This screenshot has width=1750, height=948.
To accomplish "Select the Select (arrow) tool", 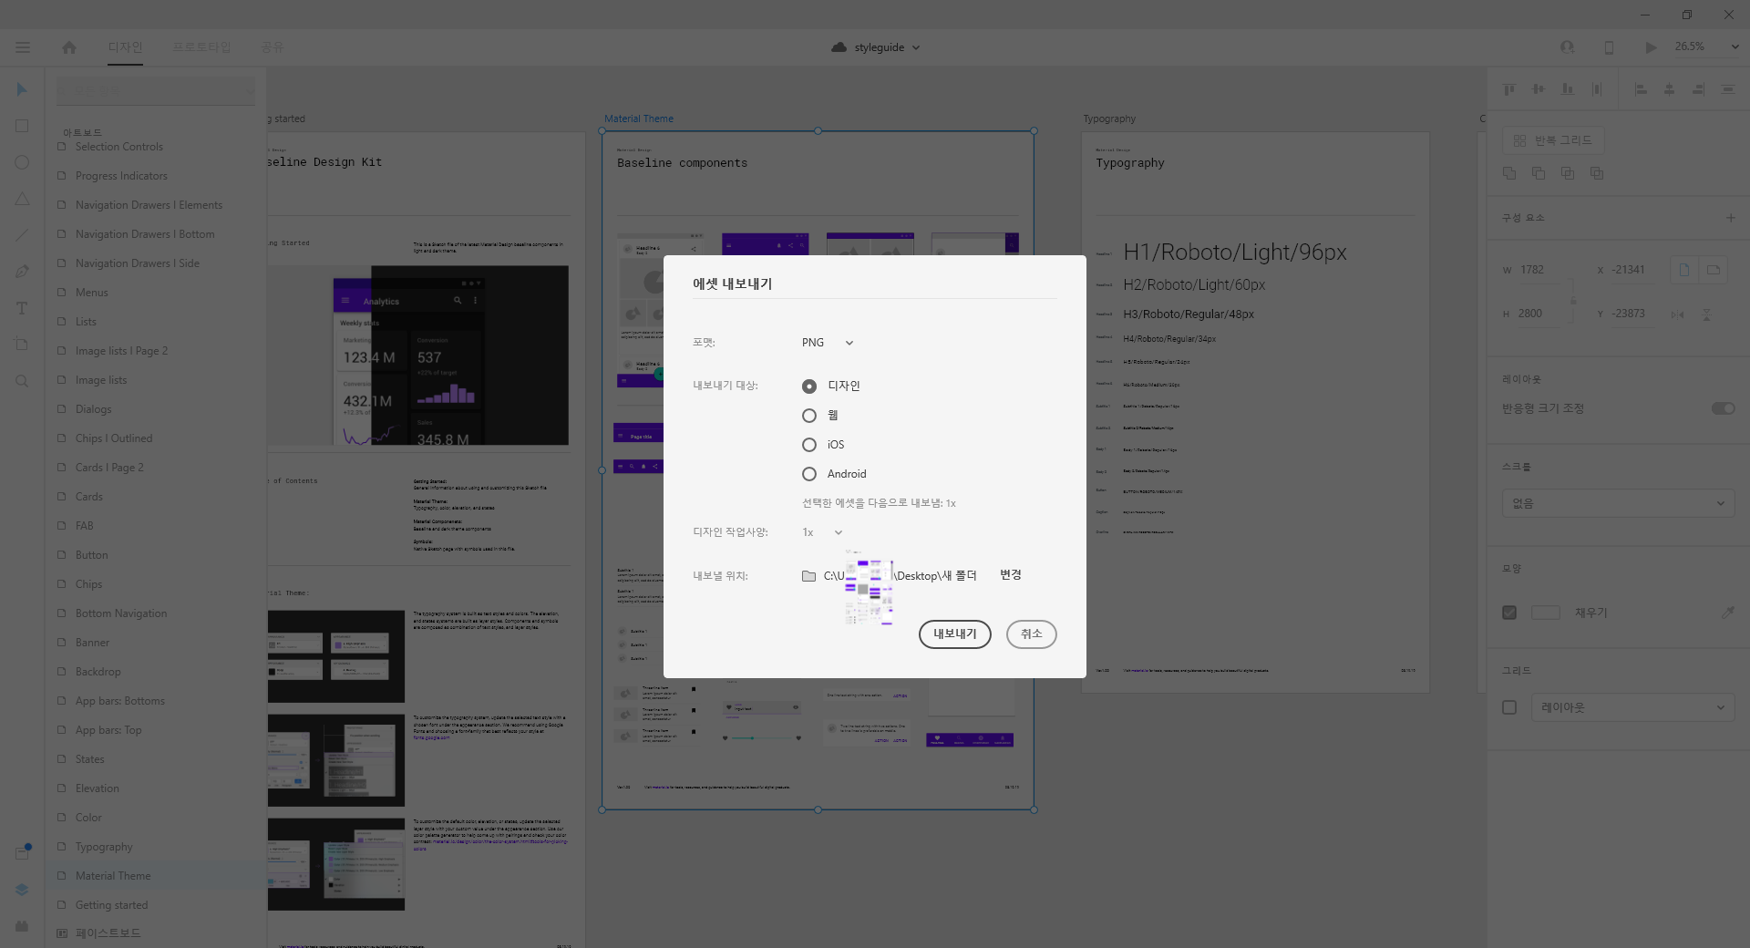I will click(22, 89).
